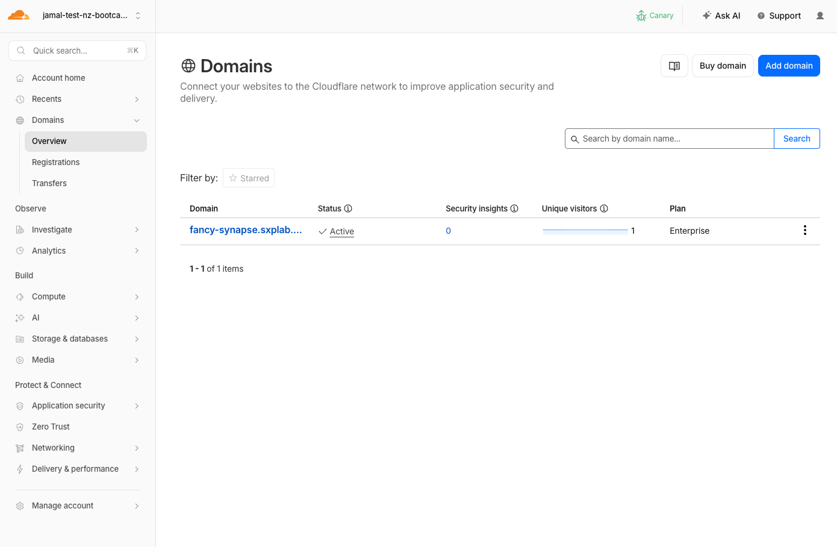Click the Buy domain button
This screenshot has height=547, width=837.
[x=723, y=66]
